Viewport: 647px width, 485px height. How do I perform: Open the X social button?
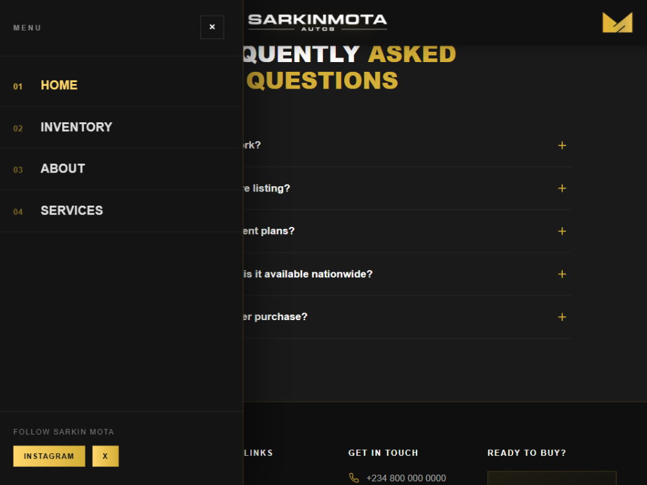[105, 456]
